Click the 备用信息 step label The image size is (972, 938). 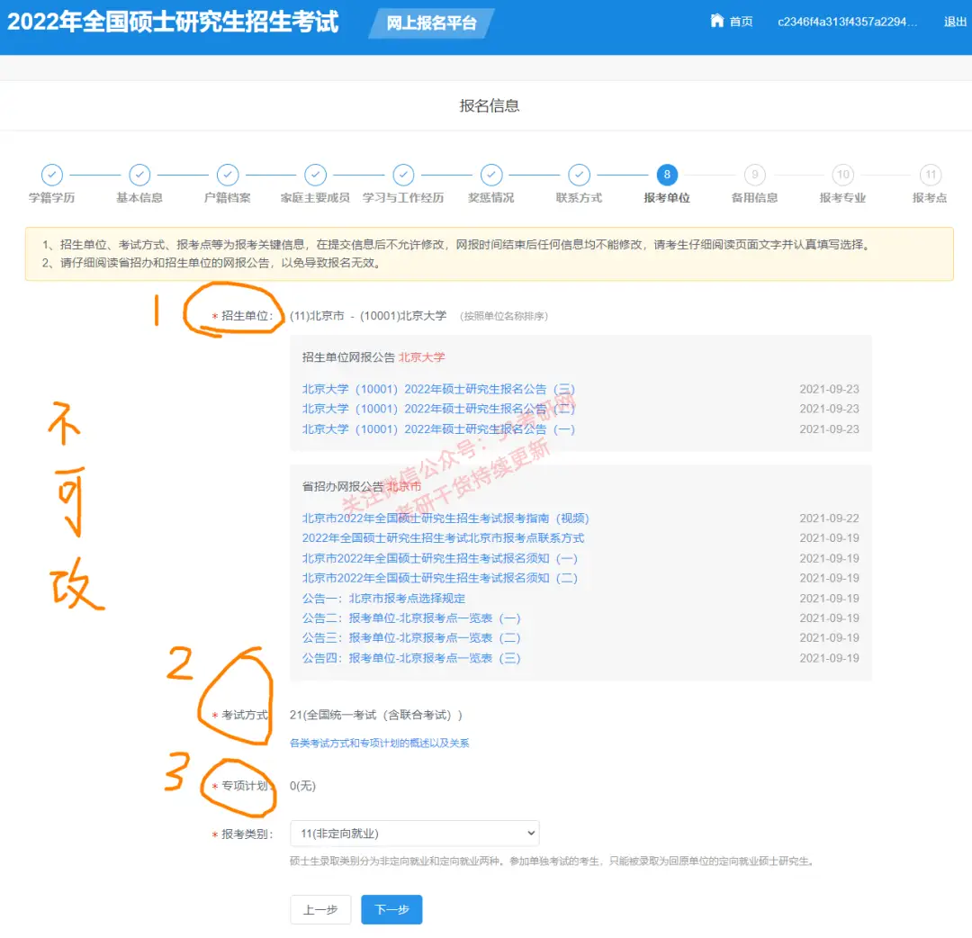point(755,198)
